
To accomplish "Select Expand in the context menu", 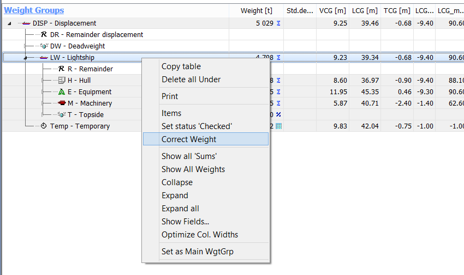I will coord(206,195).
